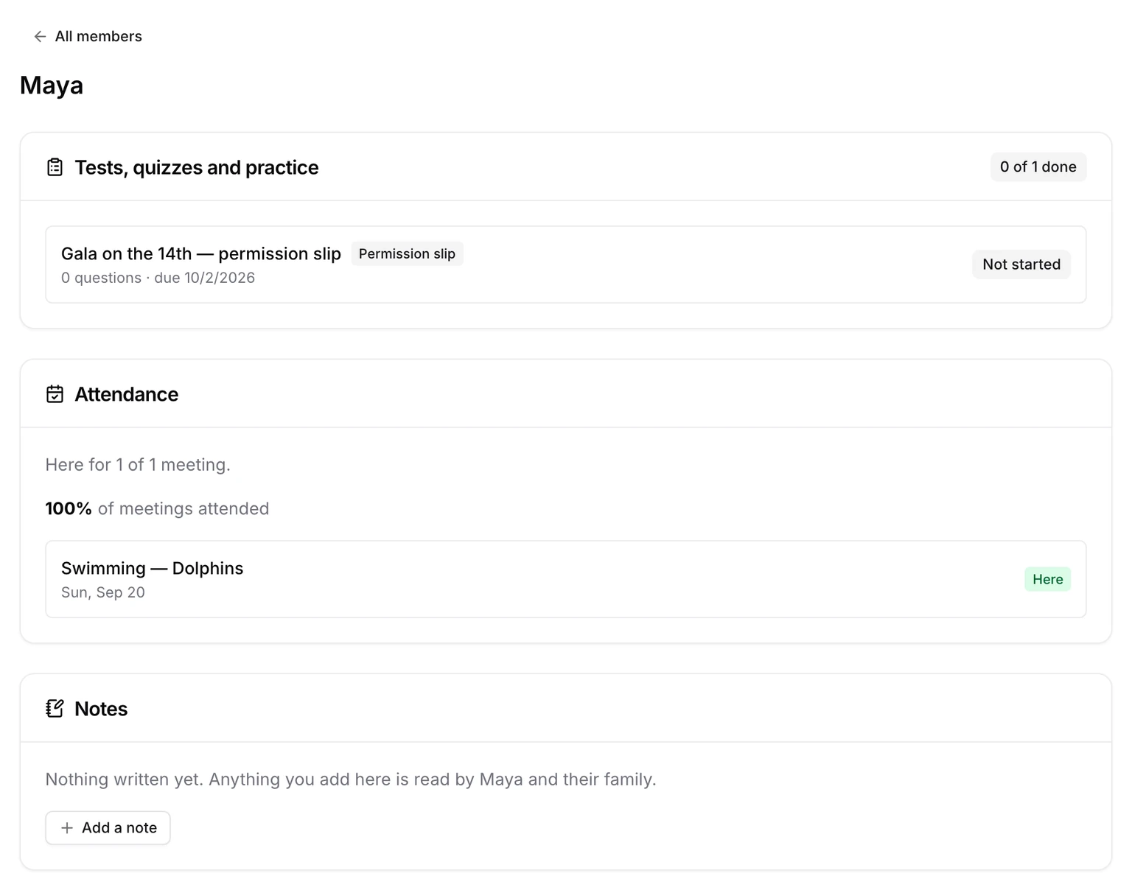Click the 0 questions due 10/2/2026 text
Image resolution: width=1132 pixels, height=890 pixels.
pos(158,278)
